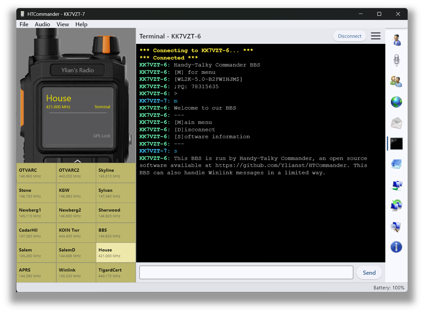This screenshot has height=313, width=424.
Task: Click the HTCommander title bar app icon
Action: (x=22, y=14)
